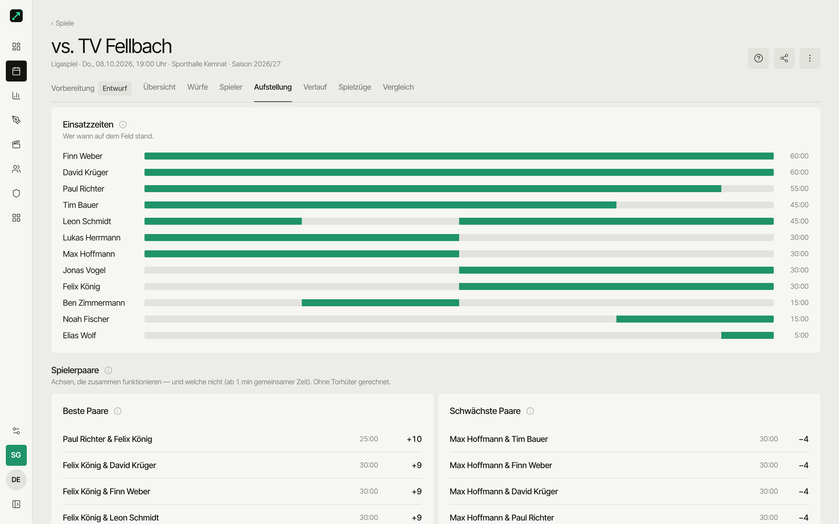The image size is (839, 524).
Task: Open the Vorbereitung tab
Action: click(73, 88)
